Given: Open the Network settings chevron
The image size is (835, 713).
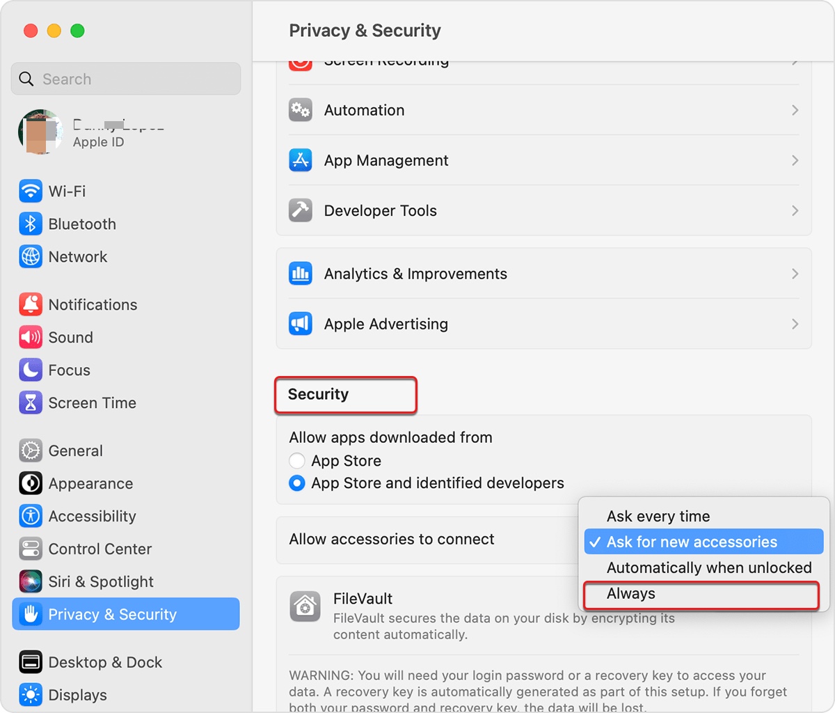Looking at the screenshot, I should [x=795, y=256].
